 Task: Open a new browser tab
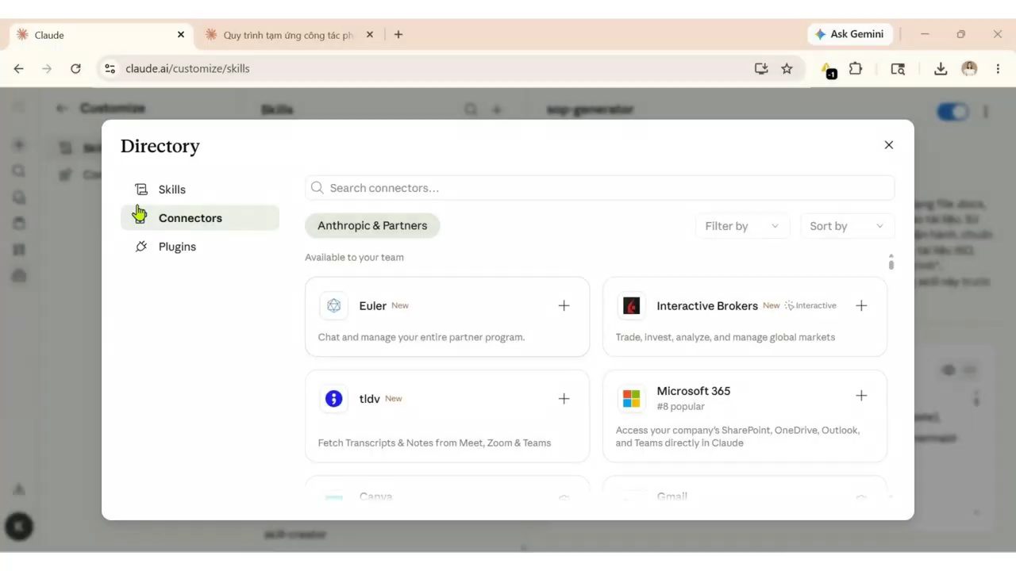[398, 35]
